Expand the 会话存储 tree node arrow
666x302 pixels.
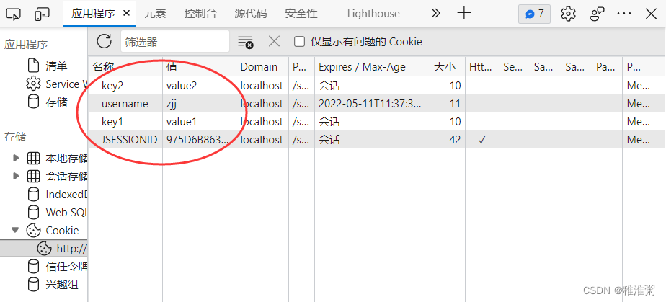pyautogui.click(x=16, y=175)
